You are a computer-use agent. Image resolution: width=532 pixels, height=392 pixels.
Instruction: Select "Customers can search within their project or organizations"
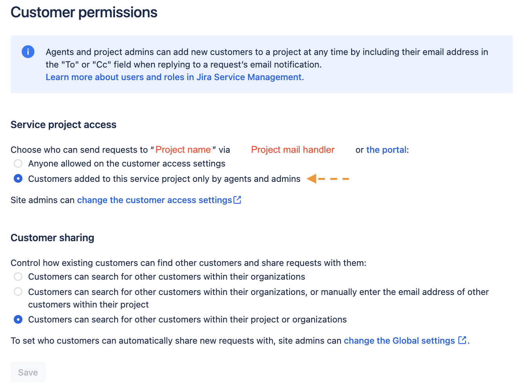(18, 319)
